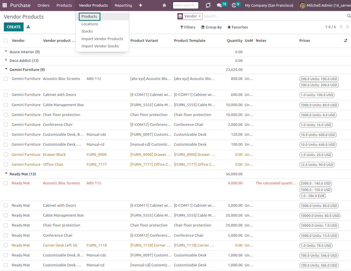This screenshot has height=271, width=351.
Task: Open the Favorites dropdown
Action: [x=238, y=27]
